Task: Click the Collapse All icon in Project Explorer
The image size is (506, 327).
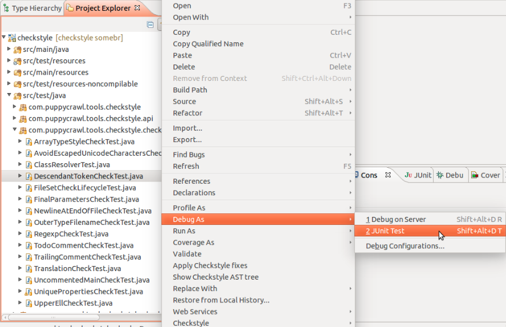Action: (150, 25)
